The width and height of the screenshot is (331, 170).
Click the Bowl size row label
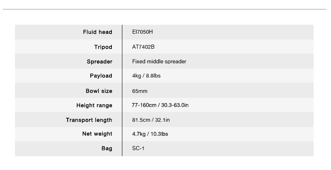[x=99, y=91]
